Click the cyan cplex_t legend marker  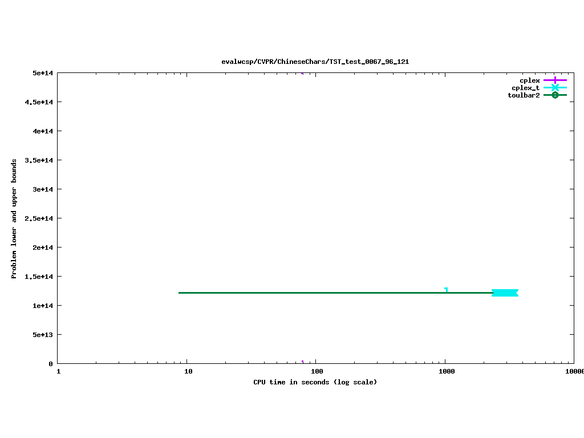555,88
